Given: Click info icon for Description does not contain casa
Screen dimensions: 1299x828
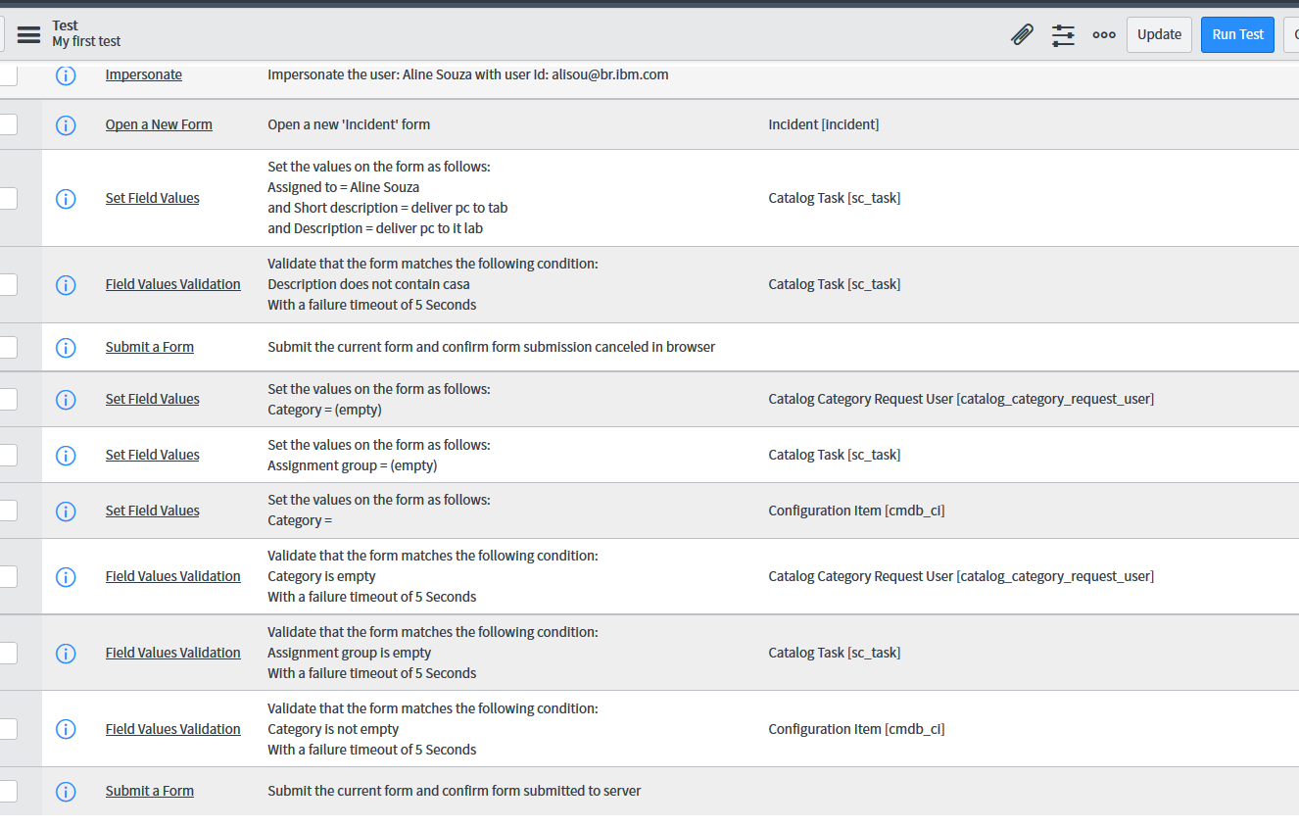Looking at the screenshot, I should pyautogui.click(x=66, y=284).
